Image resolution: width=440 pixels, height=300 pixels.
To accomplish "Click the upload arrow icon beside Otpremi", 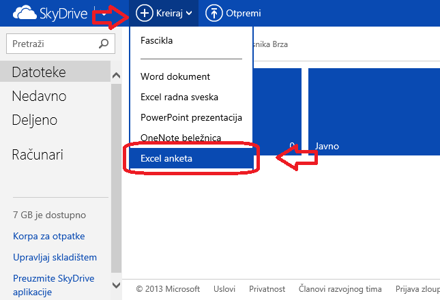I will [x=214, y=13].
